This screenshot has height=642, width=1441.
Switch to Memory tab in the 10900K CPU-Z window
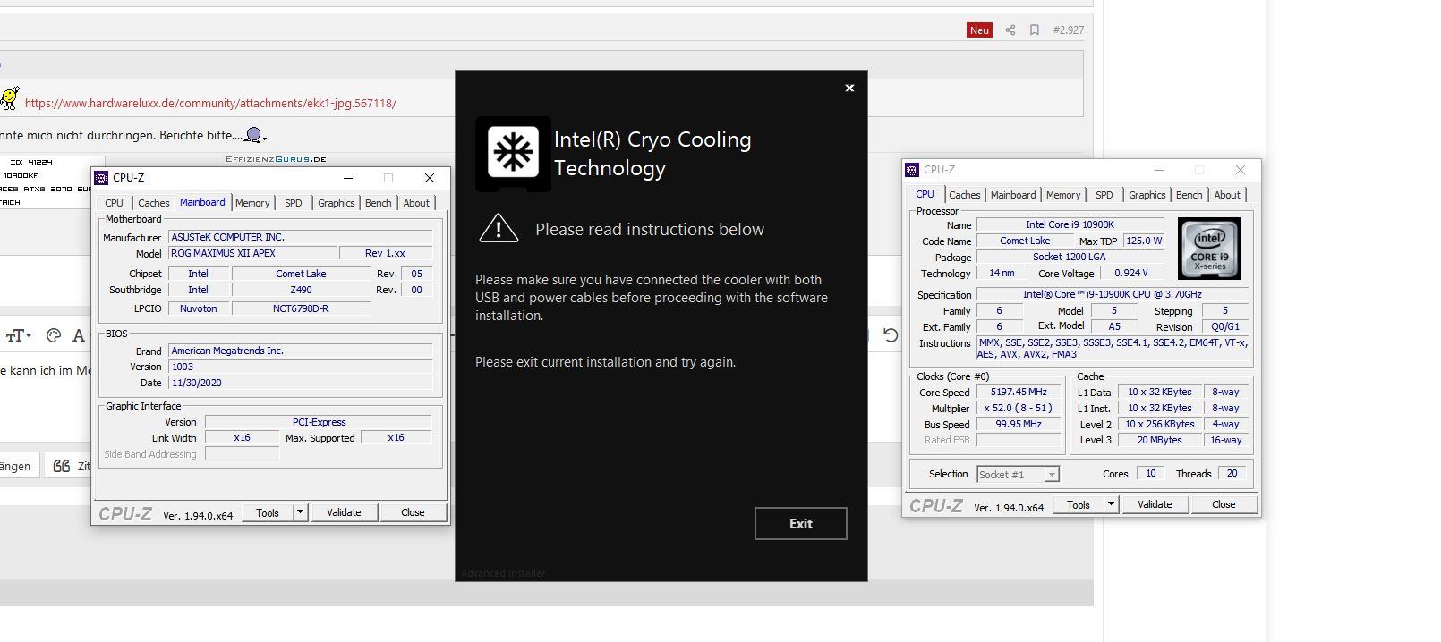pyautogui.click(x=1063, y=195)
